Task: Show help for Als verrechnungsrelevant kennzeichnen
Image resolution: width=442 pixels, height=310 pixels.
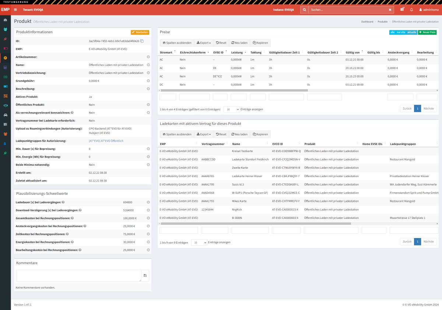Action: (72, 113)
